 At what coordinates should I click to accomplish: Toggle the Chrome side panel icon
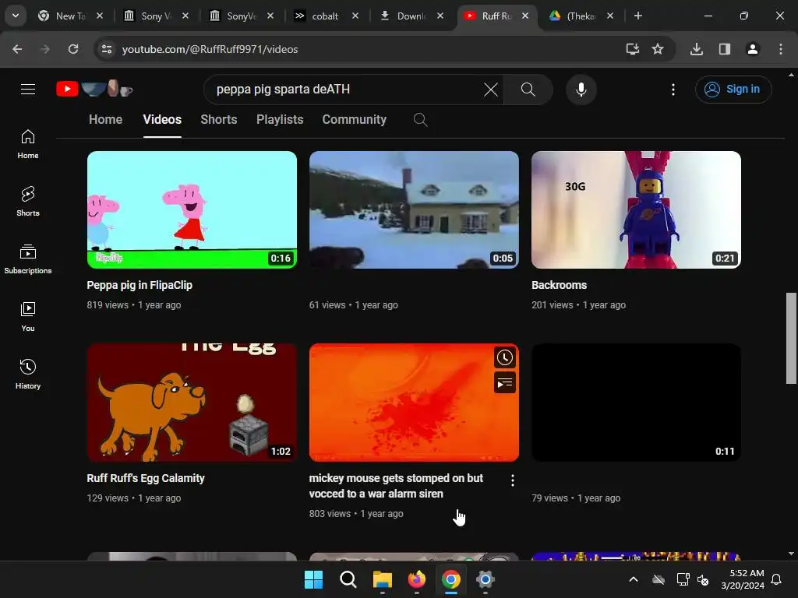tap(724, 49)
